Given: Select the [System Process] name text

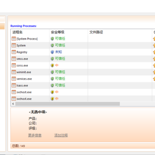Looking at the screenshot, I should (27, 39).
